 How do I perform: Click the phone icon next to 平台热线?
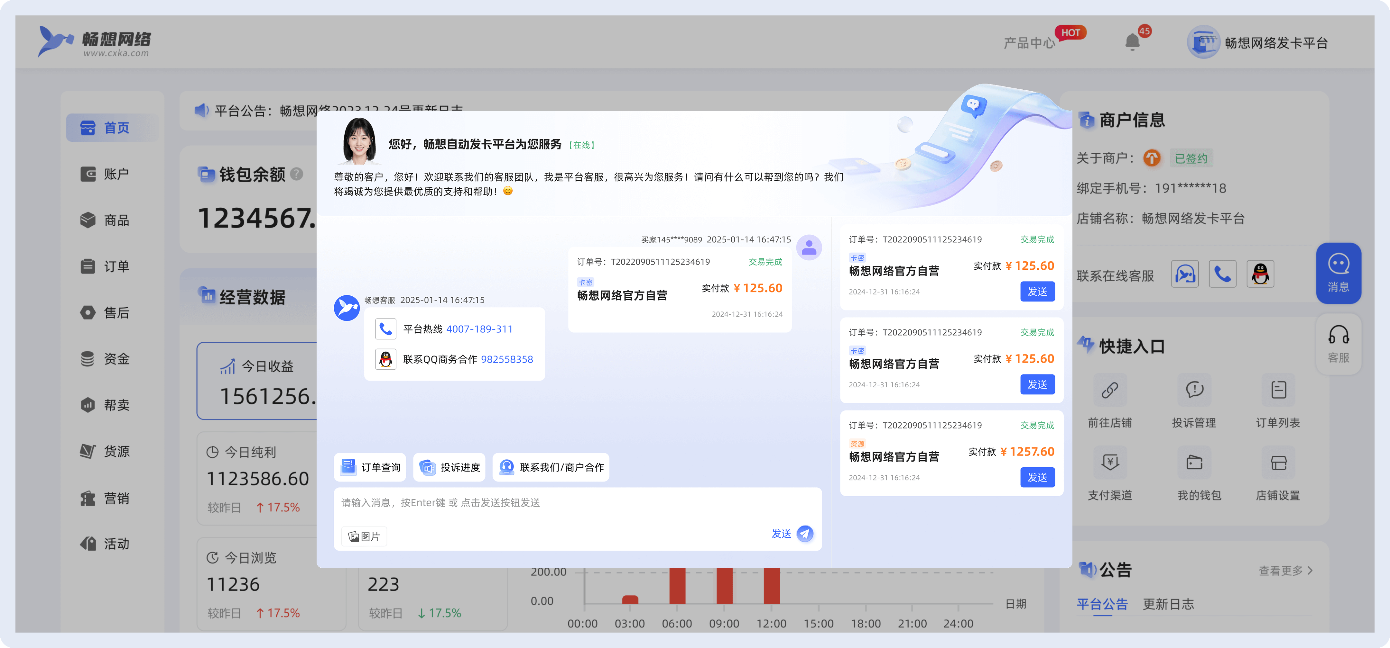tap(385, 329)
